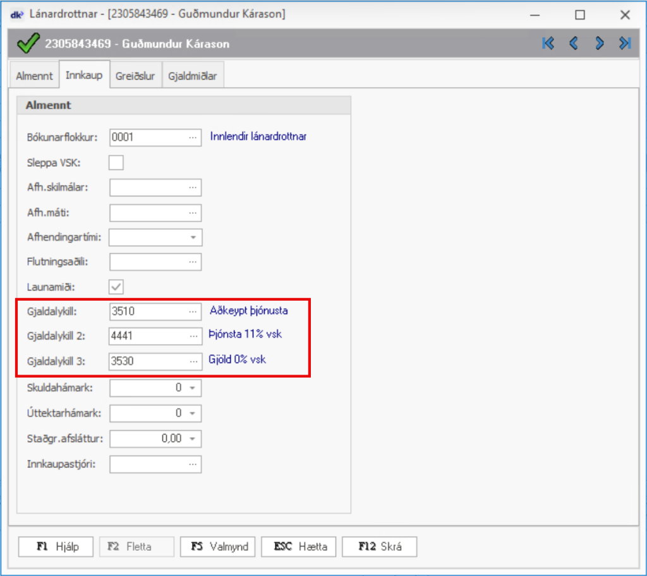Jump to the last record arrow
The width and height of the screenshot is (647, 576).
625,44
